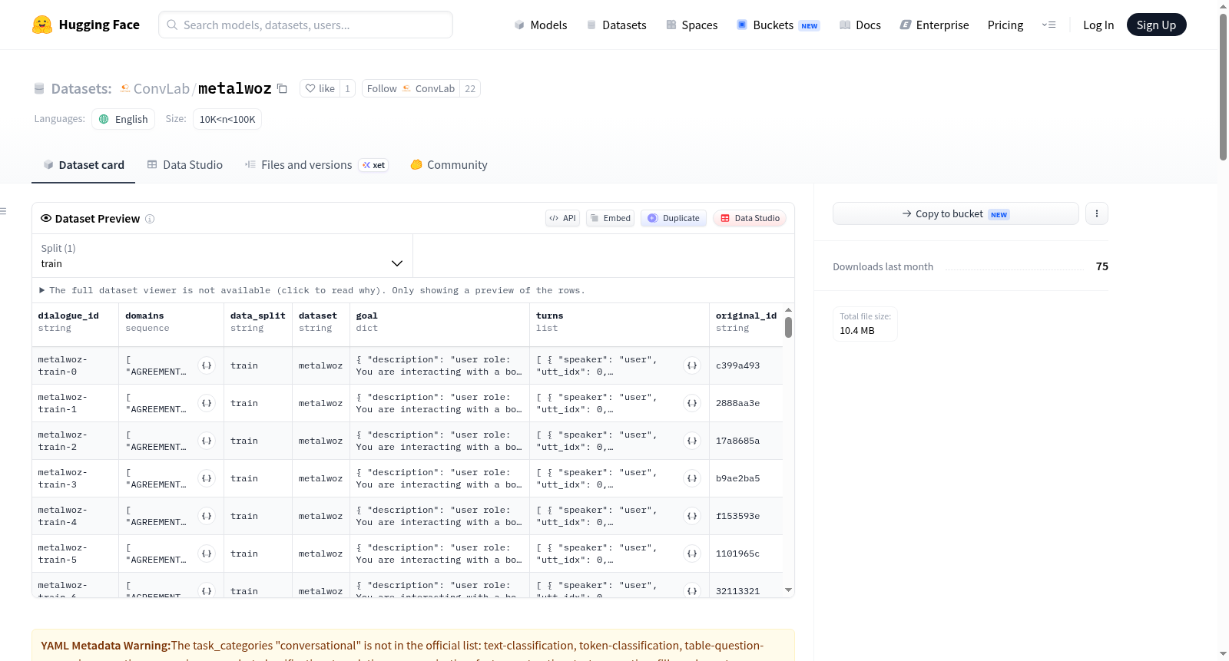Click the table scroll down arrow
Screen dimensions: 1229x661
(x=788, y=590)
